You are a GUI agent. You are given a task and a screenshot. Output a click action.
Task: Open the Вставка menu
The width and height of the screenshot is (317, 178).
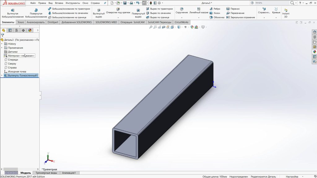pos(59,3)
